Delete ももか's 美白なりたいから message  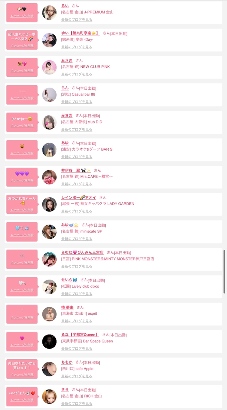pyautogui.click(x=22, y=375)
